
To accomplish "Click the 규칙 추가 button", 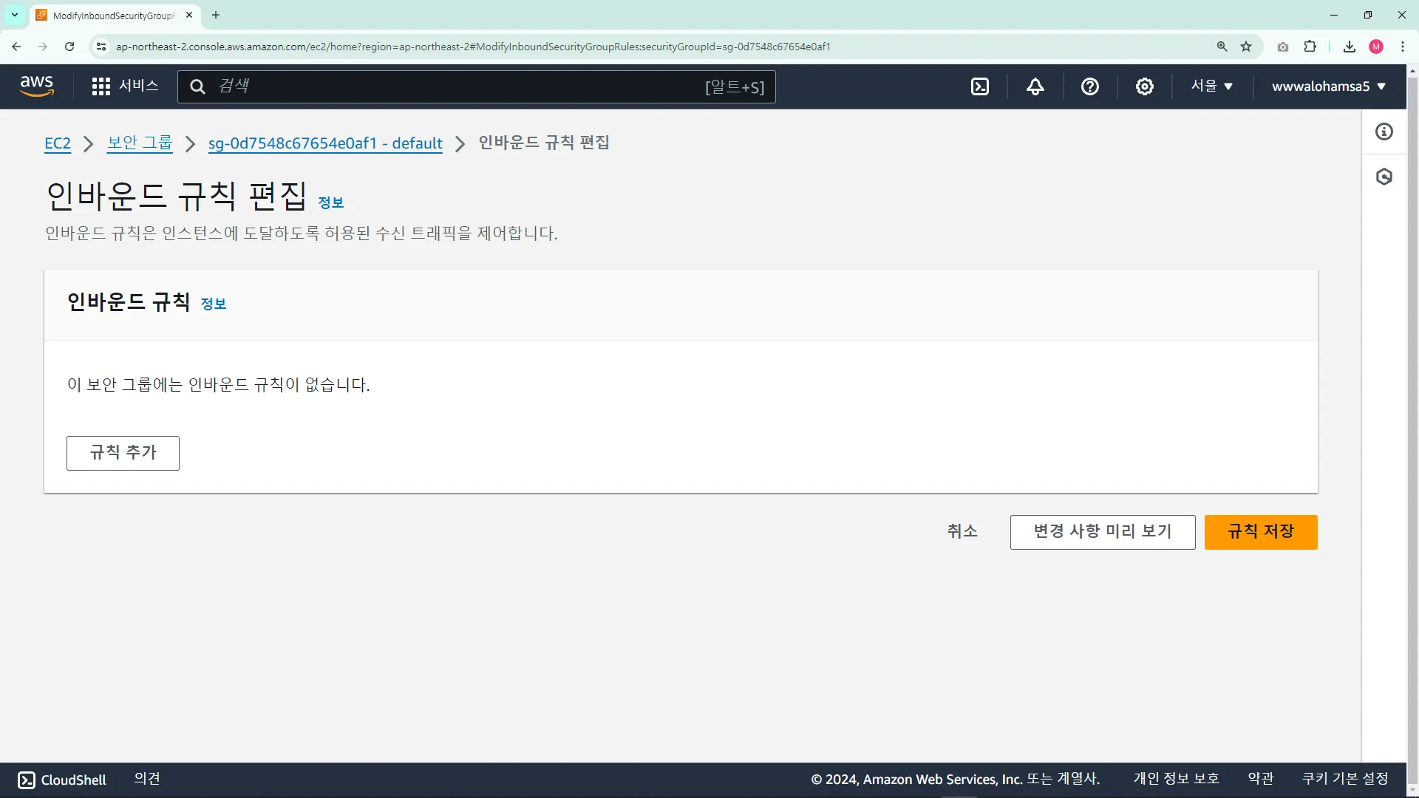I will click(x=123, y=452).
